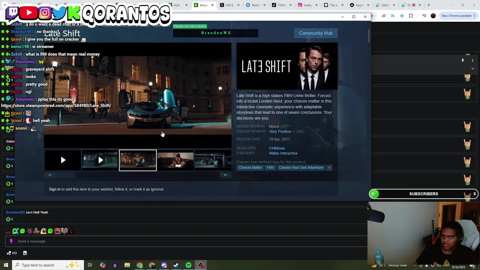This screenshot has width=480, height=270.
Task: Open the Community Hub button
Action: tap(316, 33)
